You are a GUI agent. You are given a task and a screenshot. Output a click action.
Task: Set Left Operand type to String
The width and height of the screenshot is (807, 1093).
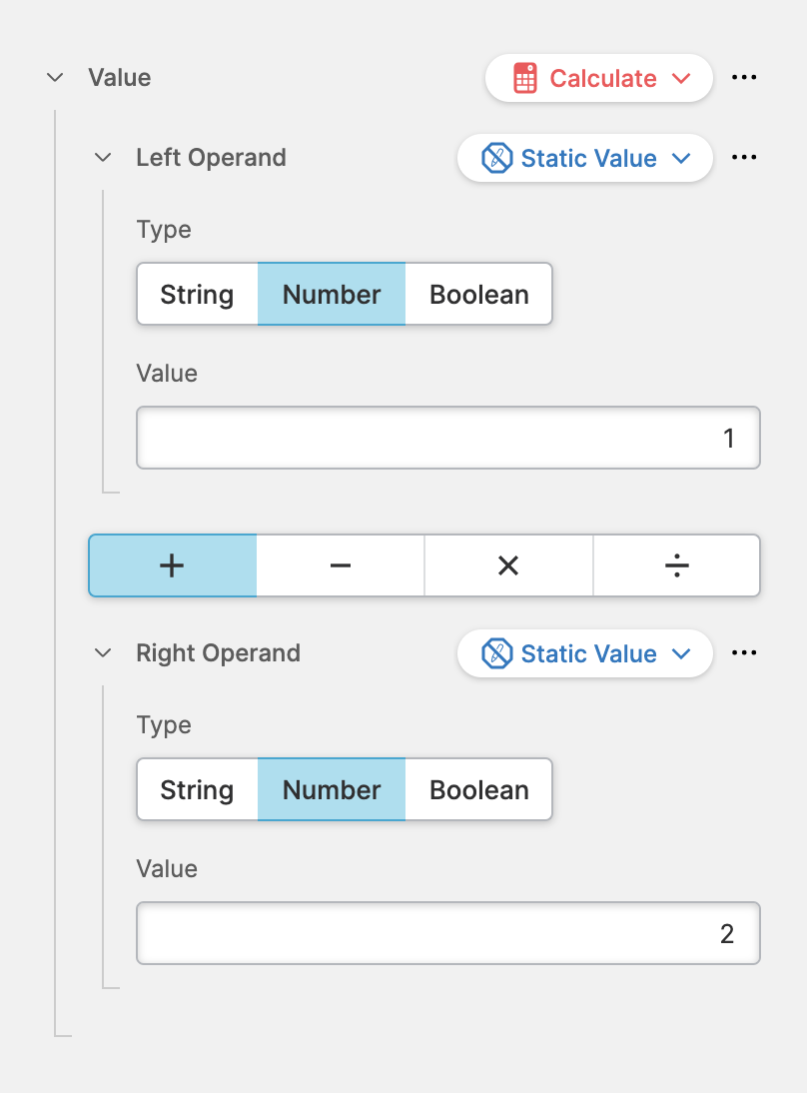[x=197, y=295]
